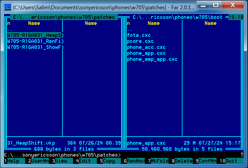Click the up arrow at command line end
248x168 pixels.
point(242,155)
